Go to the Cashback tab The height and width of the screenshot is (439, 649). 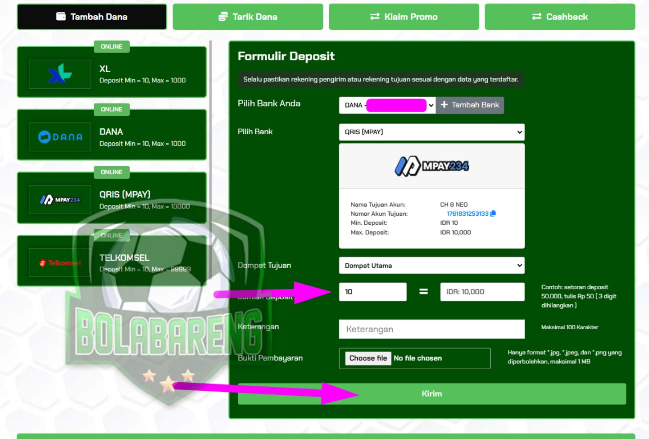point(560,17)
